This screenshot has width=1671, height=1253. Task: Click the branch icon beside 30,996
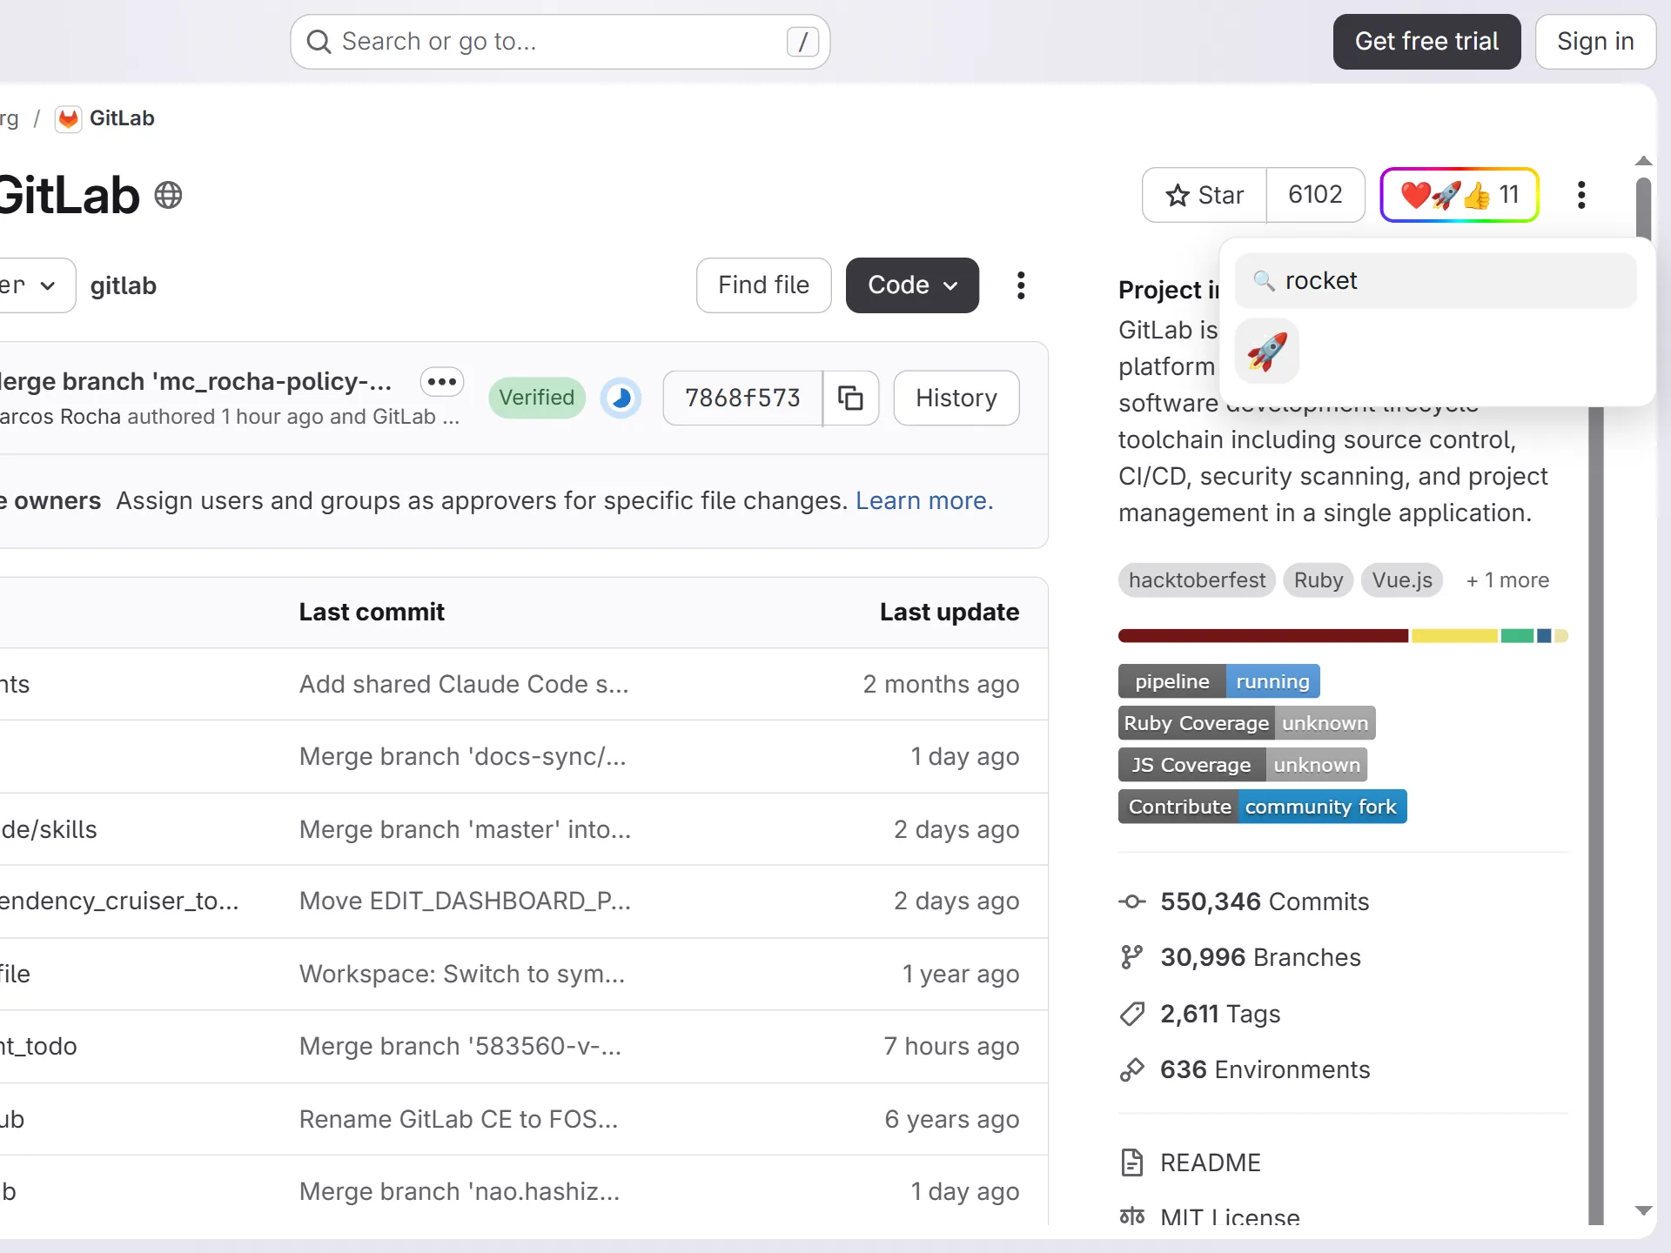tap(1132, 957)
